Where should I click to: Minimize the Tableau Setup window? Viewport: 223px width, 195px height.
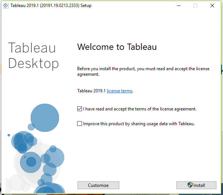pyautogui.click(x=179, y=6)
